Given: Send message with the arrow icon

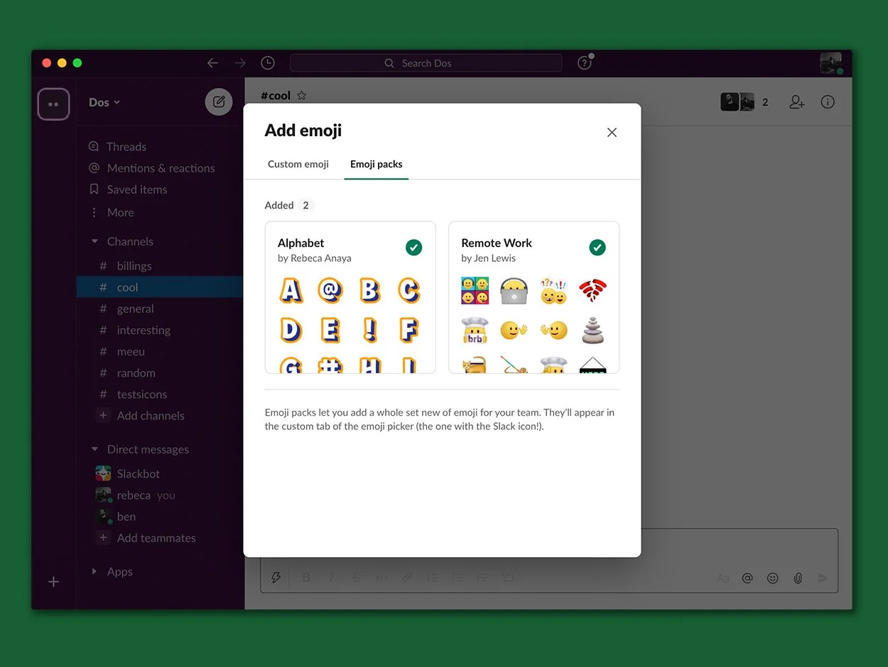Looking at the screenshot, I should (823, 578).
